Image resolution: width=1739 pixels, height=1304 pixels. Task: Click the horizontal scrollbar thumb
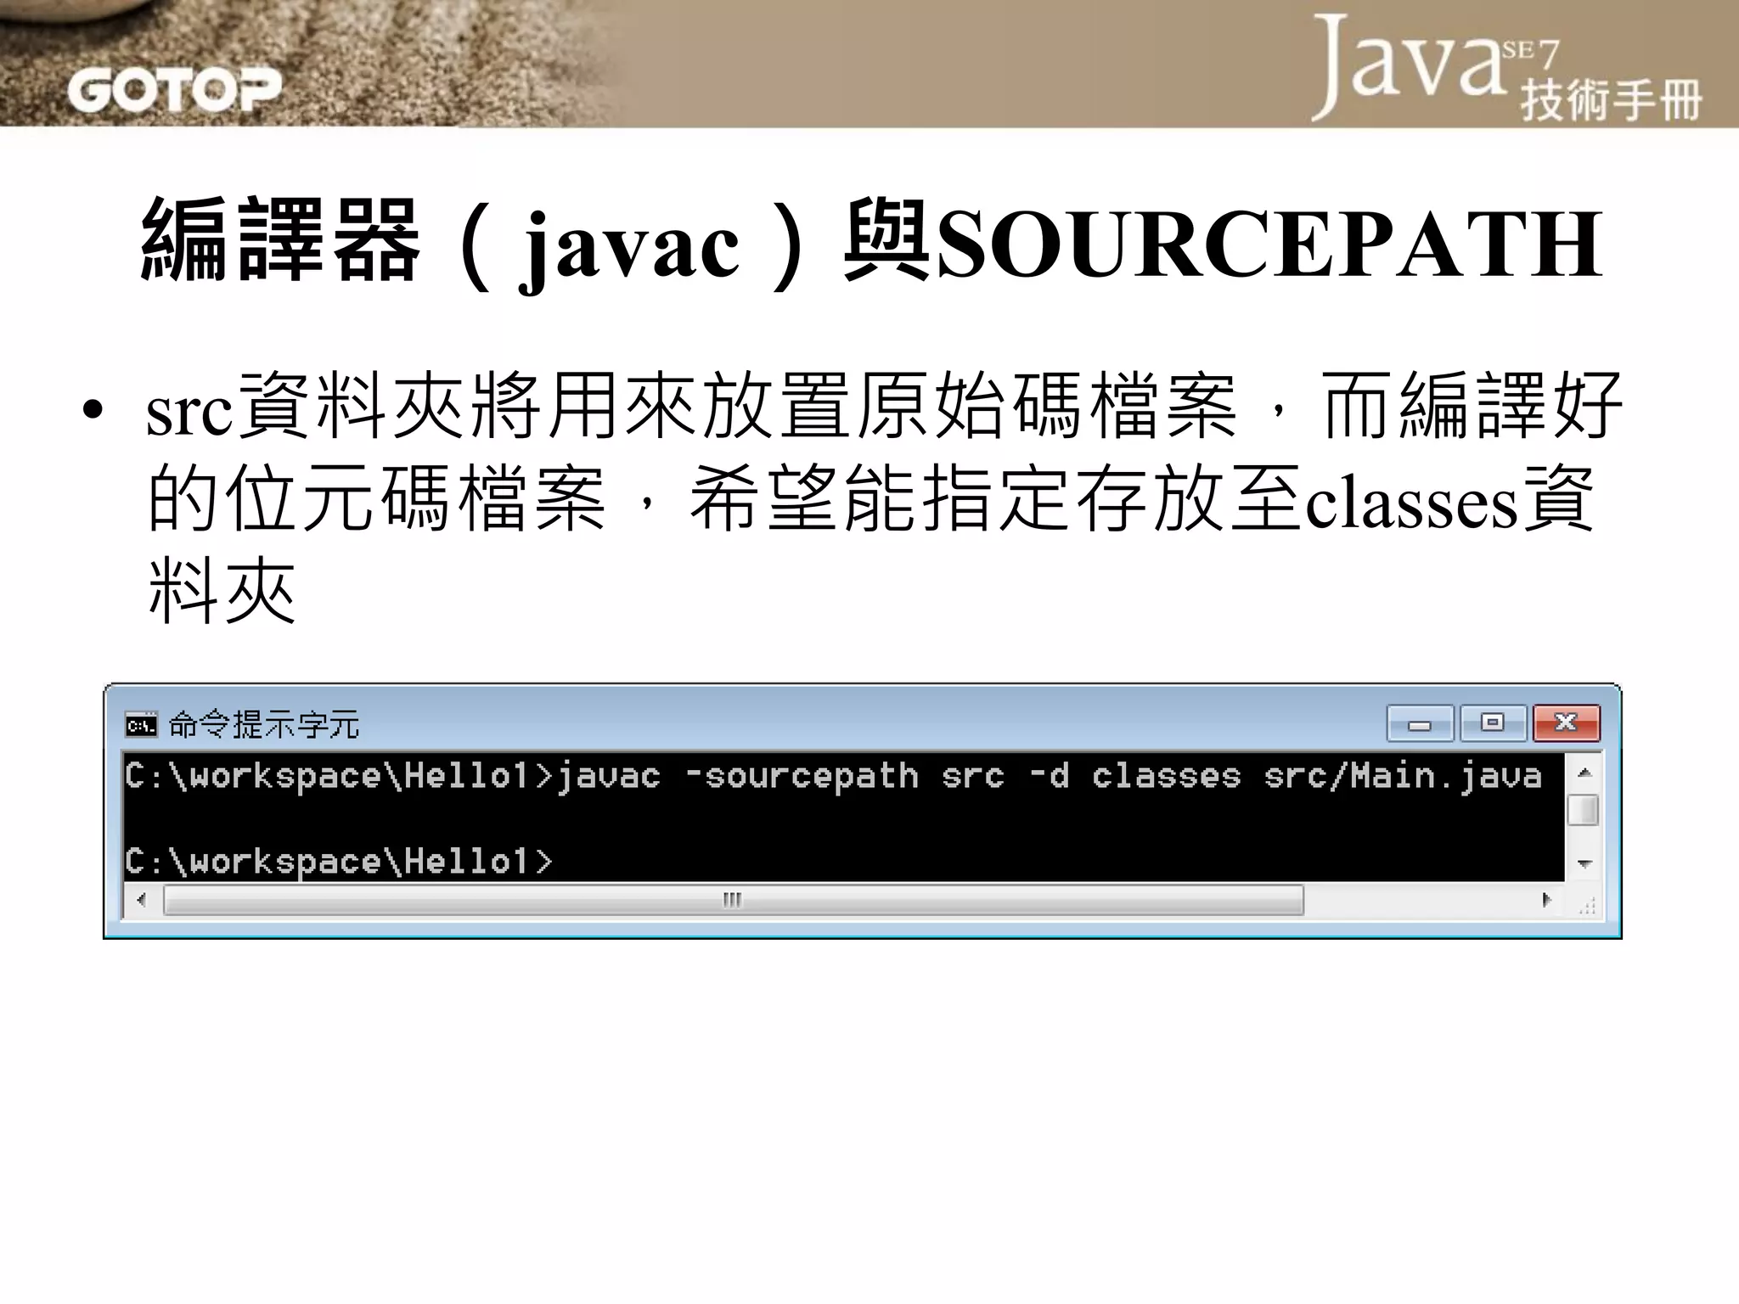[734, 900]
